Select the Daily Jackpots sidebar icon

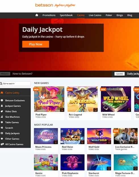[x=2, y=133]
